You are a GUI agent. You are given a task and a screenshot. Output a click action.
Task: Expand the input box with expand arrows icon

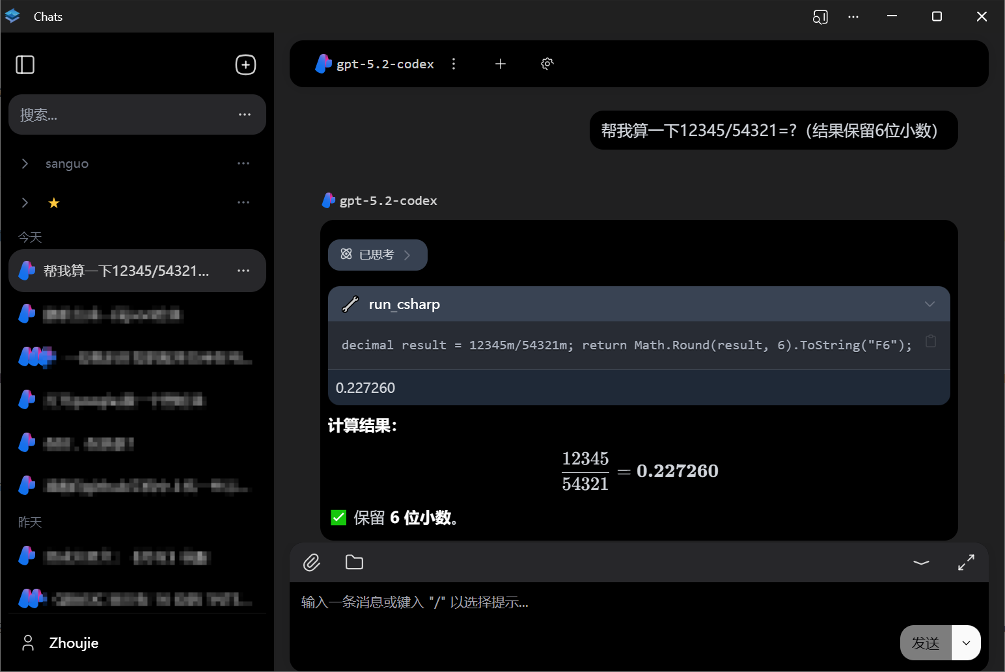[x=966, y=561]
